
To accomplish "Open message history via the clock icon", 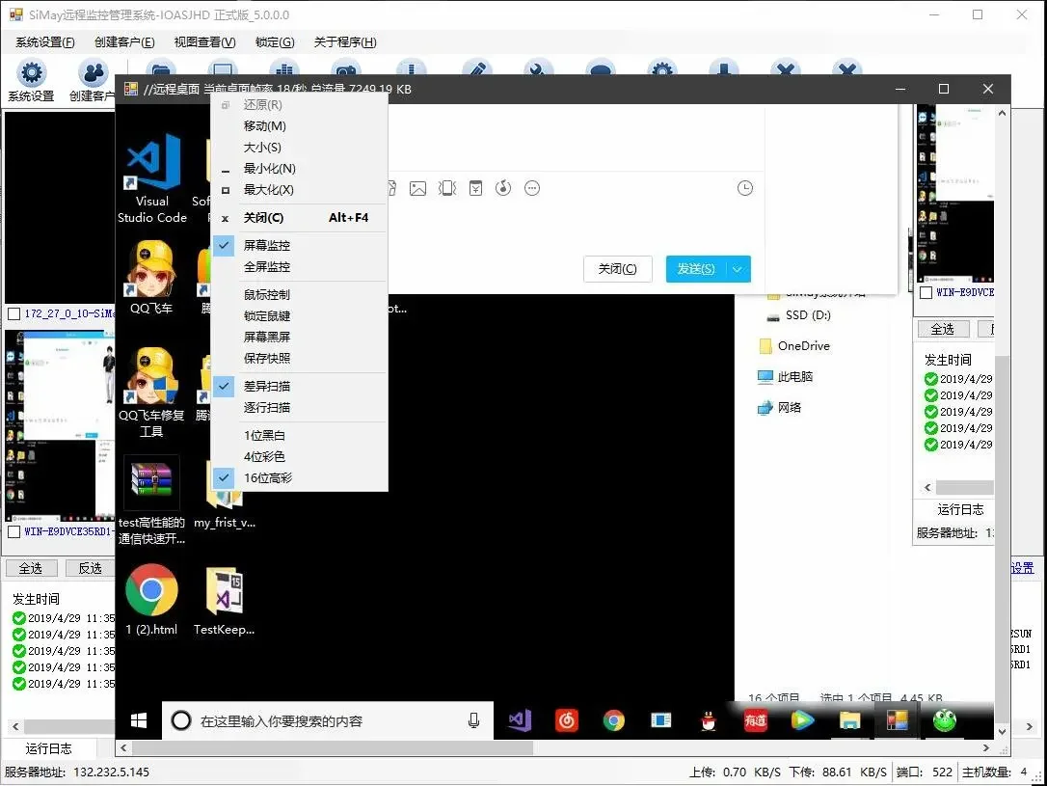I will [x=745, y=188].
